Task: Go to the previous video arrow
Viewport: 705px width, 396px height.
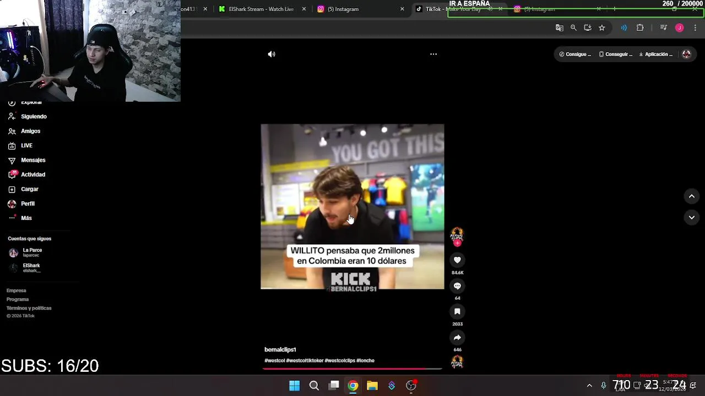Action: tap(692, 196)
